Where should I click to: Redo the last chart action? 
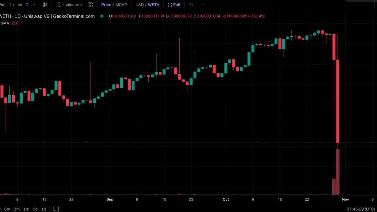pyautogui.click(x=202, y=5)
